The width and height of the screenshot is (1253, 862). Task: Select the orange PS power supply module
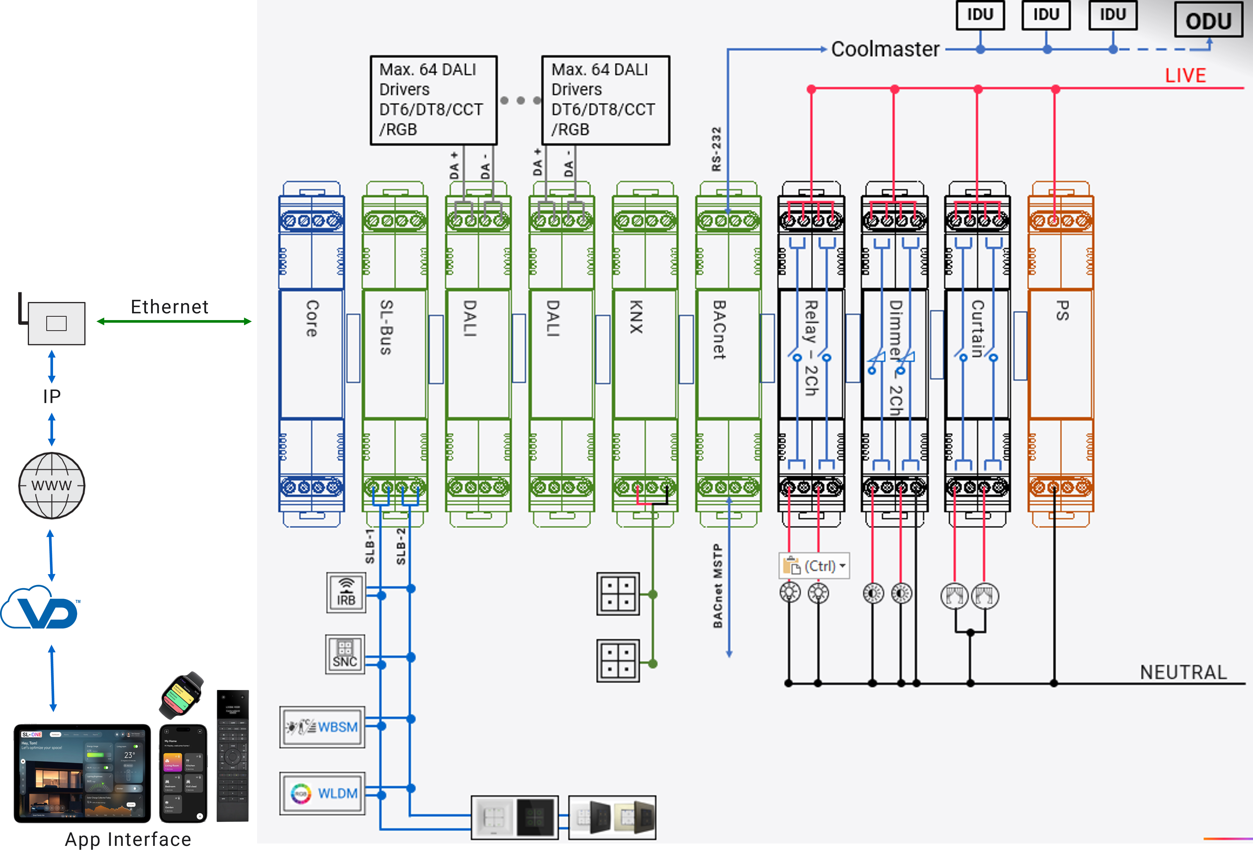click(1061, 354)
